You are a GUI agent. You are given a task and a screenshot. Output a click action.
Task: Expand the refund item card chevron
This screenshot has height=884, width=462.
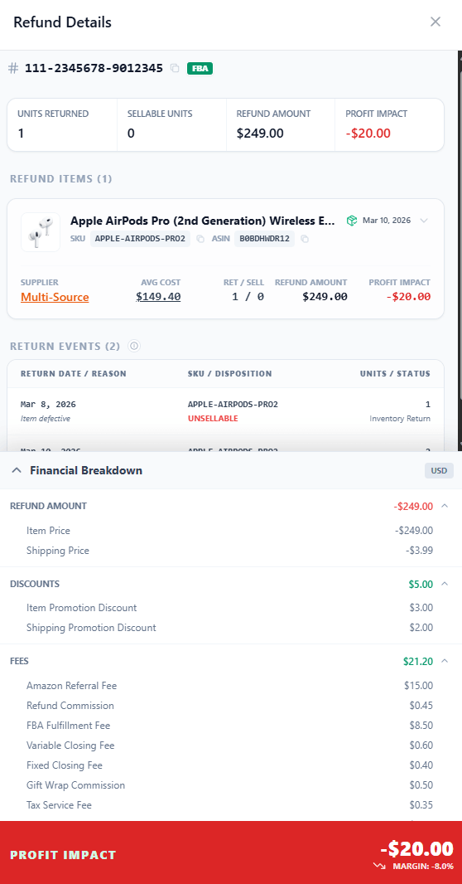tap(424, 221)
